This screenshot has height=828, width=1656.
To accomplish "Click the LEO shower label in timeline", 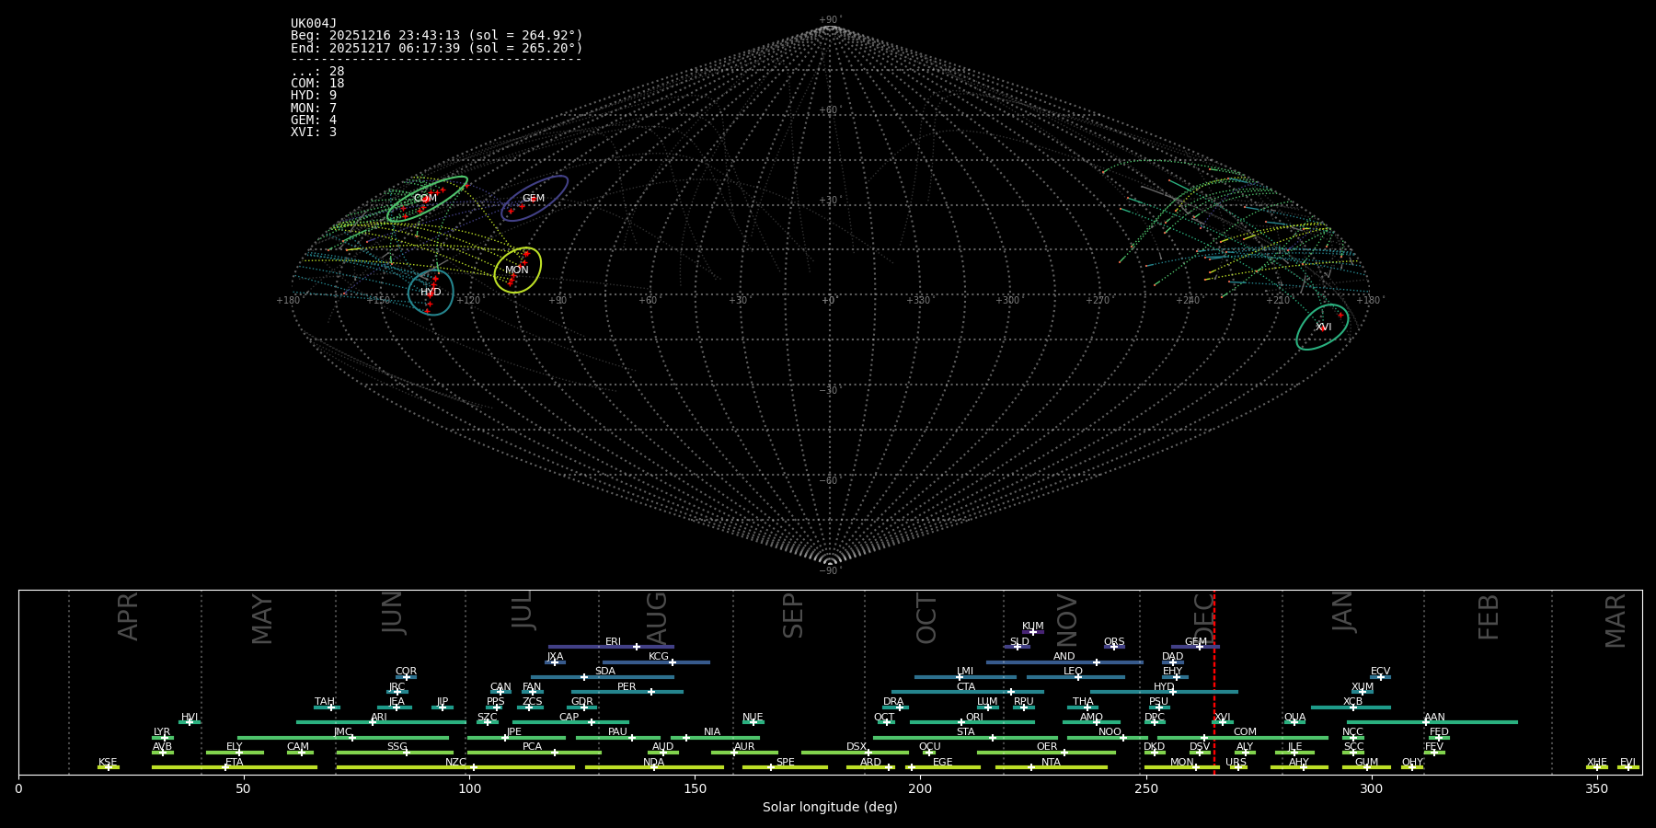I will coord(1073,672).
